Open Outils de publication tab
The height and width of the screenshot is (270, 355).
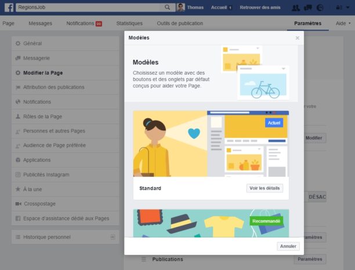tap(180, 23)
